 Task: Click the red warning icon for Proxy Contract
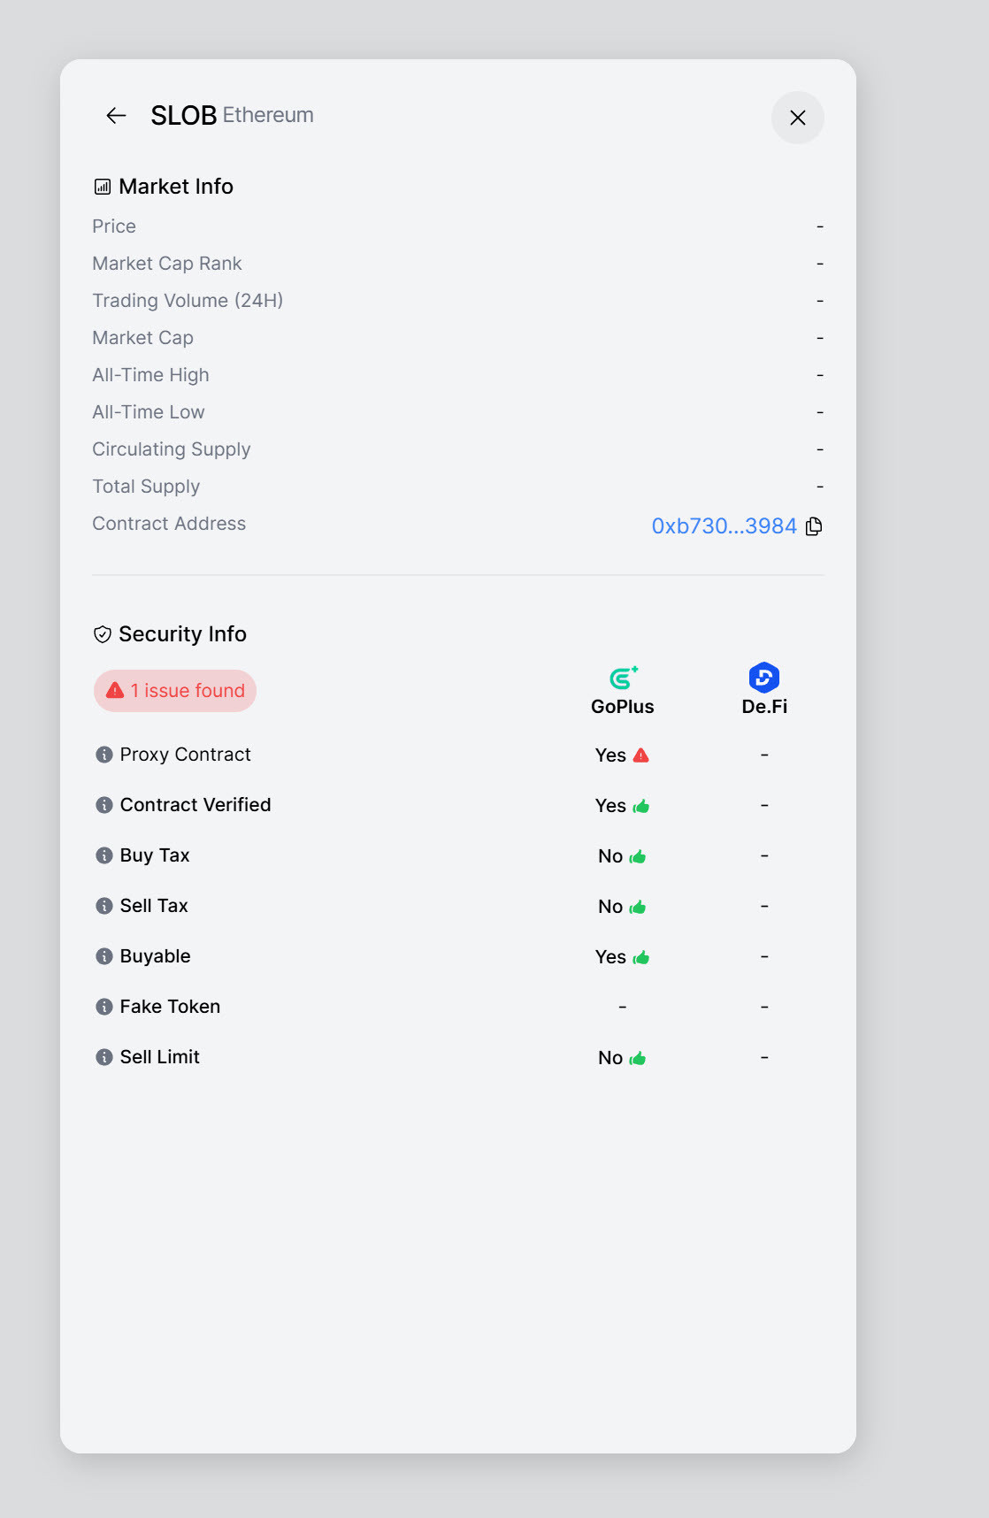pyautogui.click(x=641, y=755)
